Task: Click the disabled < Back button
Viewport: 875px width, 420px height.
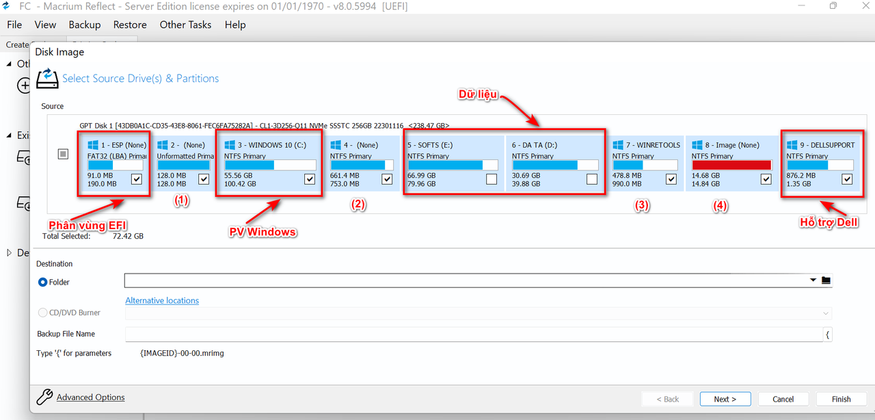Action: [668, 399]
